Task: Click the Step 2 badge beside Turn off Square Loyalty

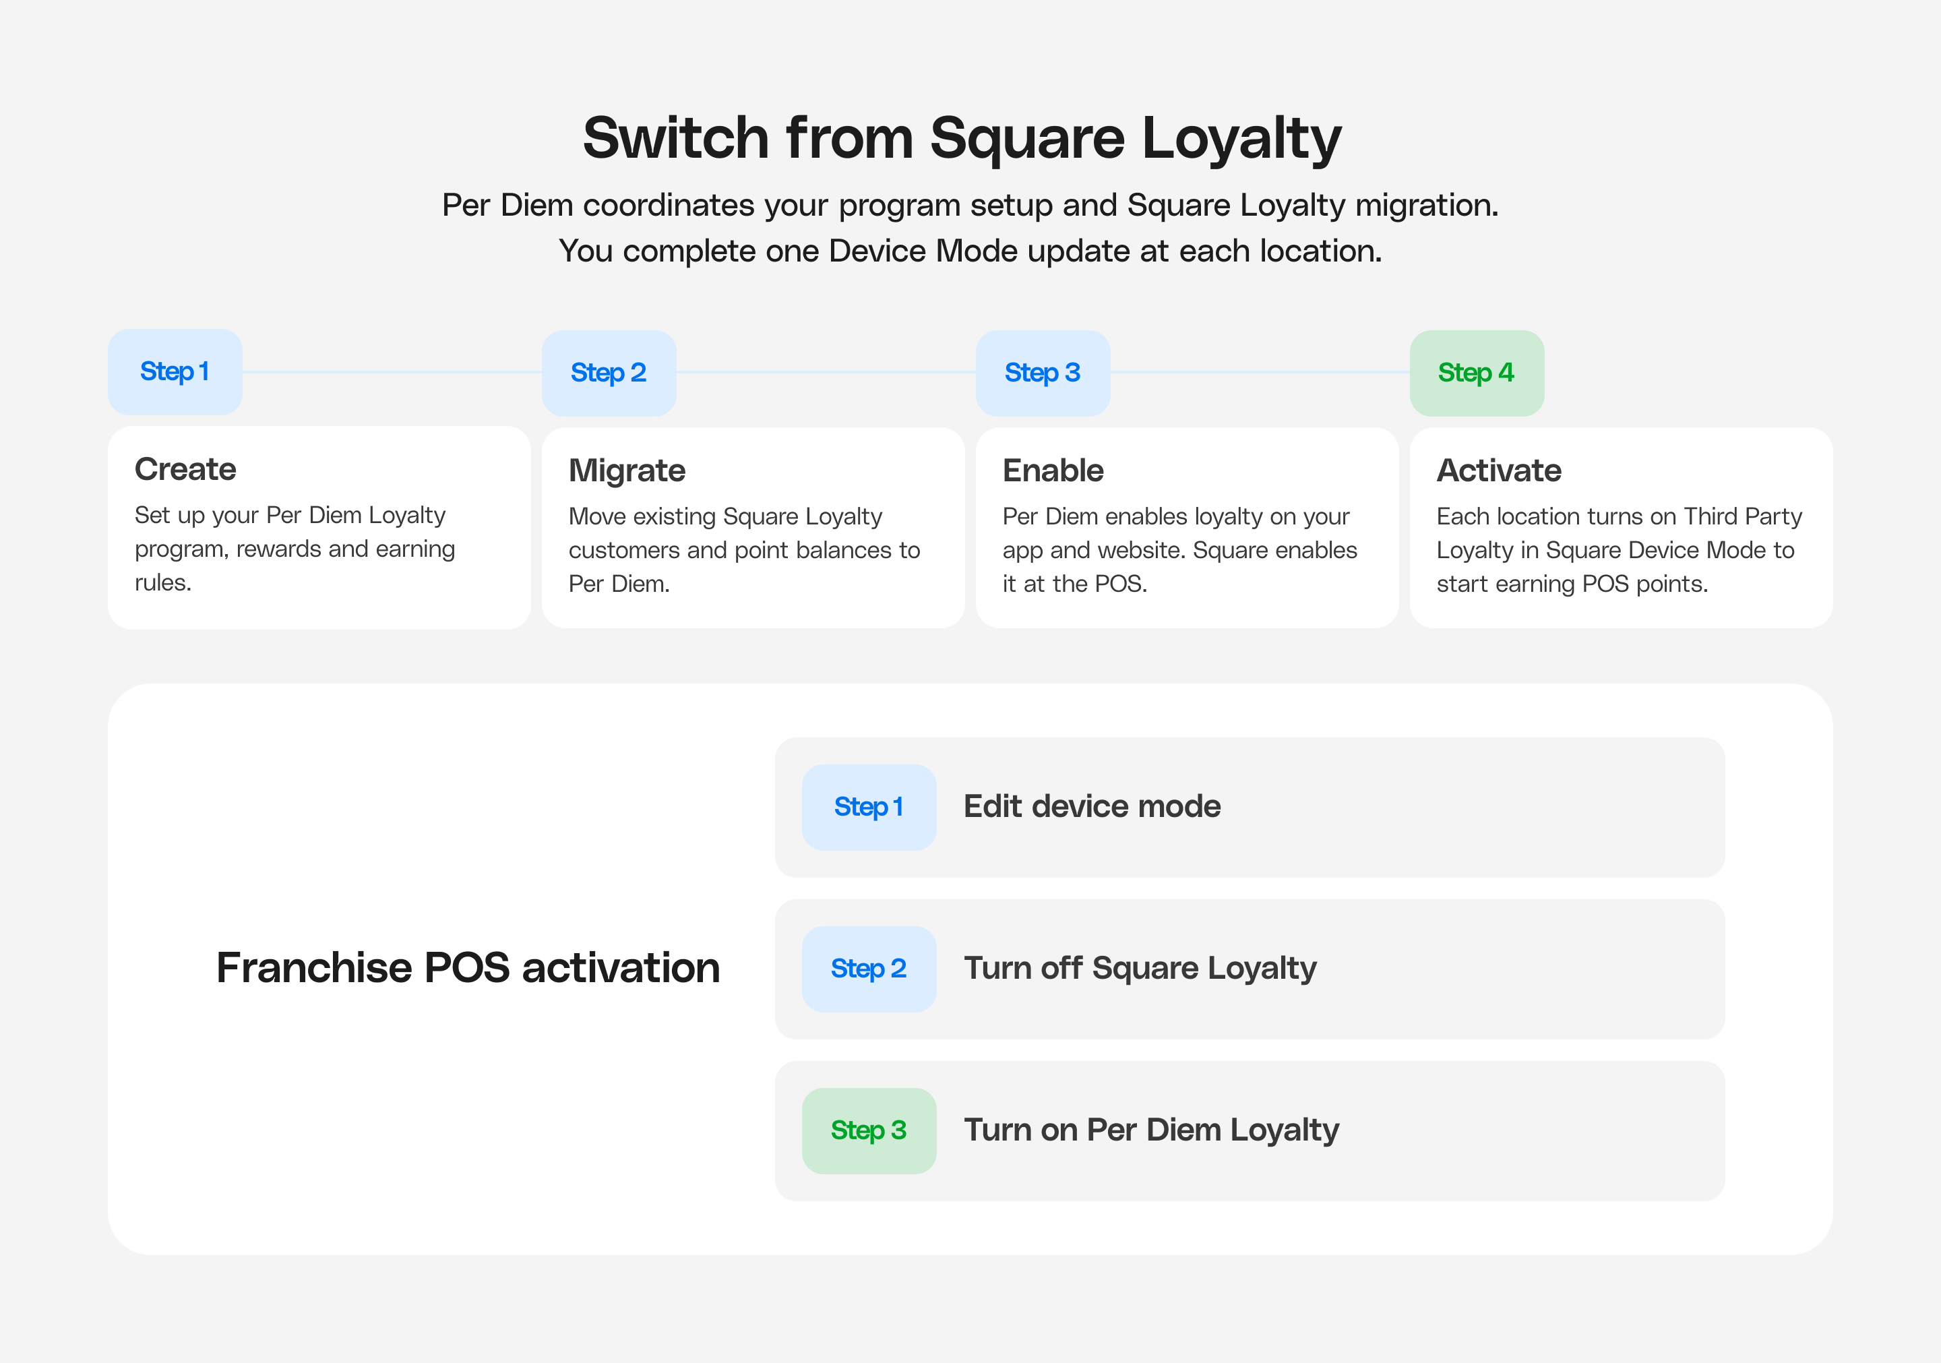Action: point(869,969)
